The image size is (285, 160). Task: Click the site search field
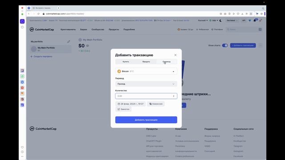coord(244,29)
